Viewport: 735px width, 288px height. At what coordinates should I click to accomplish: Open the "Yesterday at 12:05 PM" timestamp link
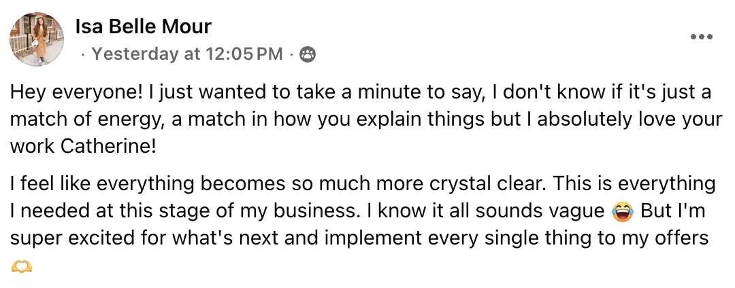point(186,54)
